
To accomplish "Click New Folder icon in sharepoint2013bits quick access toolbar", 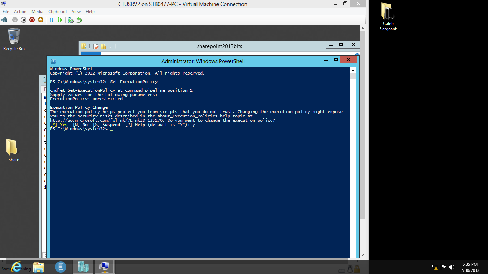I will 103,46.
